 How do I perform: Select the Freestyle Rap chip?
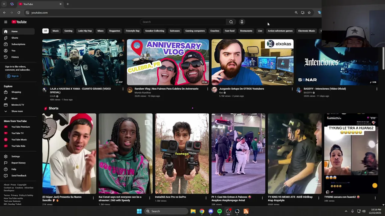pos(133,31)
